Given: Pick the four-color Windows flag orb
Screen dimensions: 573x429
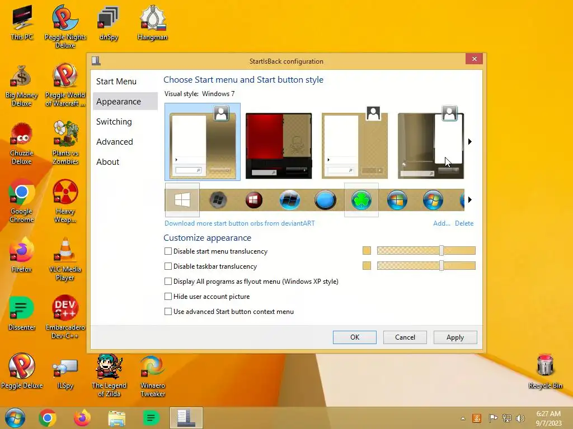Looking at the screenshot, I should 397,200.
